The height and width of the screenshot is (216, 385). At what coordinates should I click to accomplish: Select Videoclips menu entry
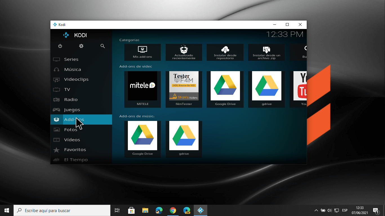(81, 79)
